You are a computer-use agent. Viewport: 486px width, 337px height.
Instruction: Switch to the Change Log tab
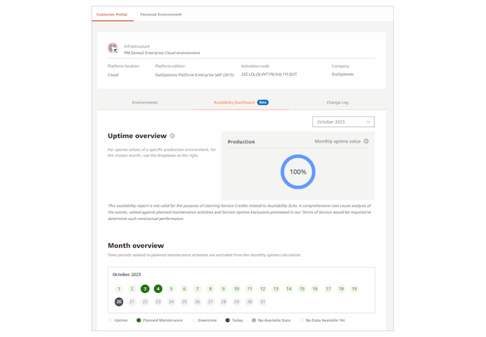pyautogui.click(x=337, y=102)
